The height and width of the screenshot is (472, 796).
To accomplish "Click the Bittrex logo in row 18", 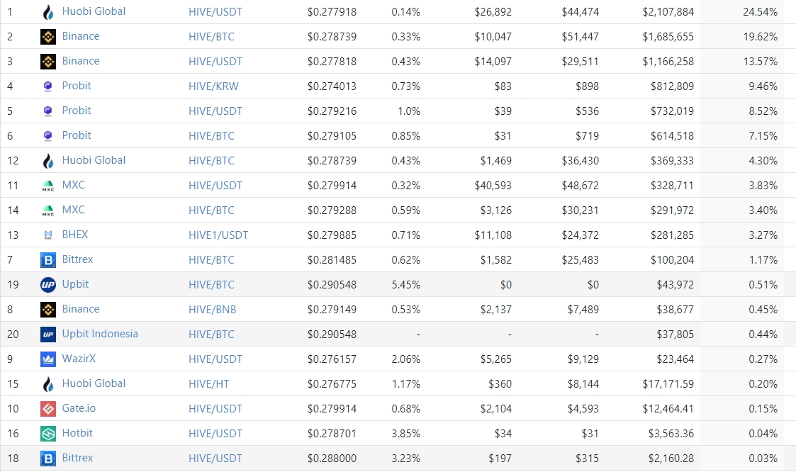I will pos(47,459).
